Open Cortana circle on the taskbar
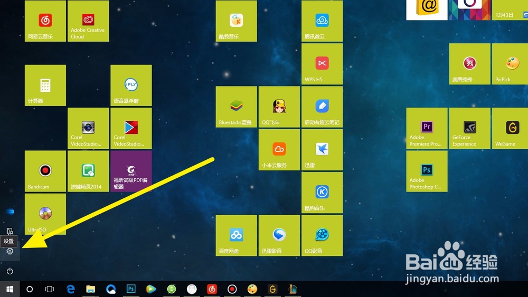The width and height of the screenshot is (528, 297). tap(30, 289)
